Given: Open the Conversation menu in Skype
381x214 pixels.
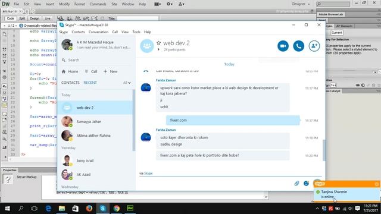Looking at the screenshot, I should (98, 32).
